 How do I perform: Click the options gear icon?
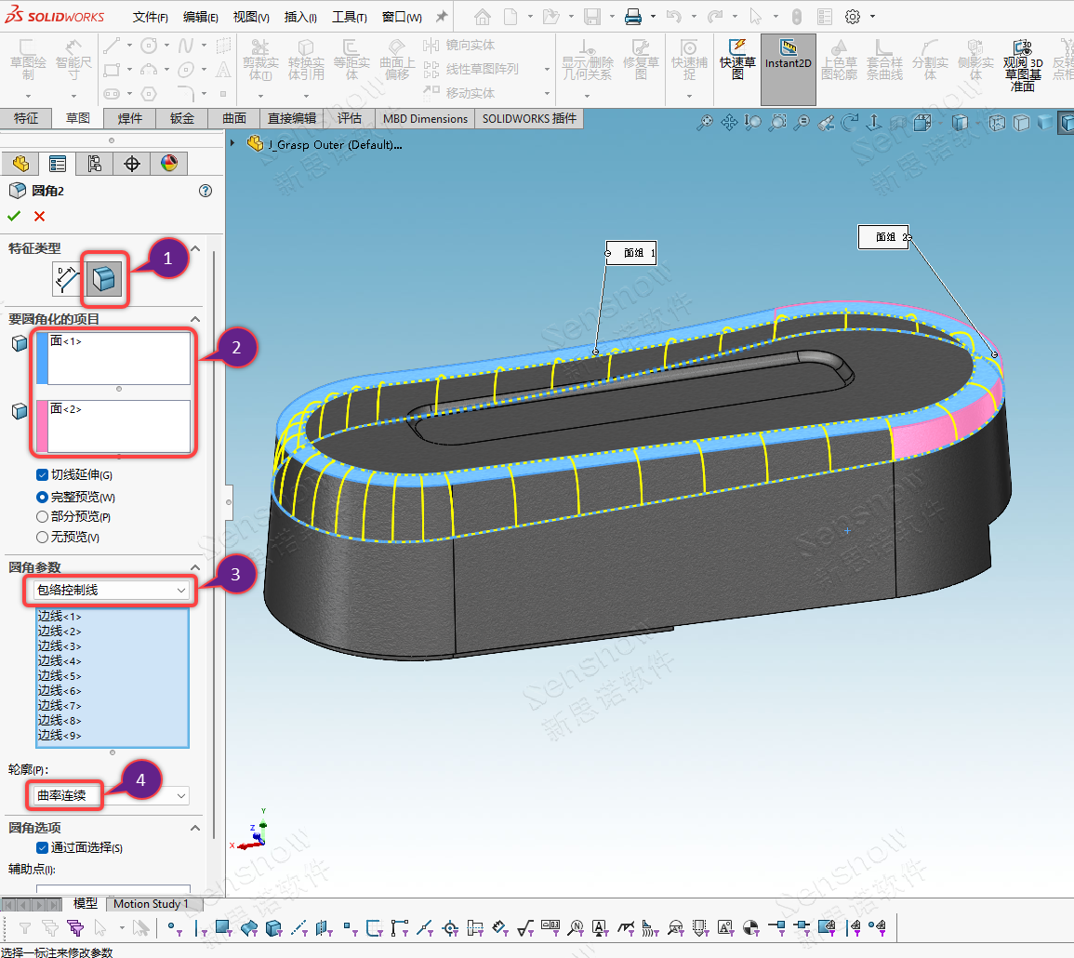pos(853,17)
